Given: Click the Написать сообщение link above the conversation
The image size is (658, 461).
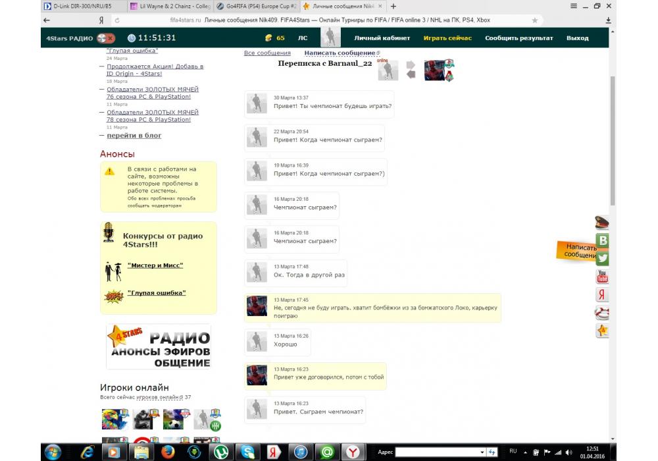Looking at the screenshot, I should [x=340, y=53].
